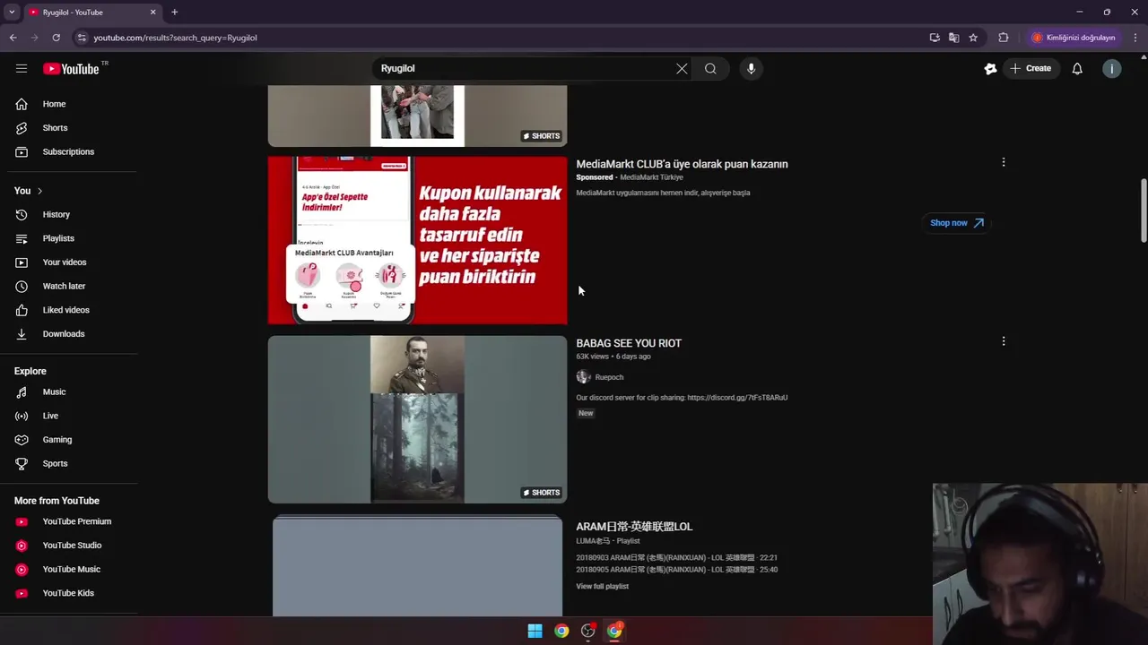Image resolution: width=1148 pixels, height=645 pixels.
Task: Submit search with the magnifier icon
Action: pos(710,68)
